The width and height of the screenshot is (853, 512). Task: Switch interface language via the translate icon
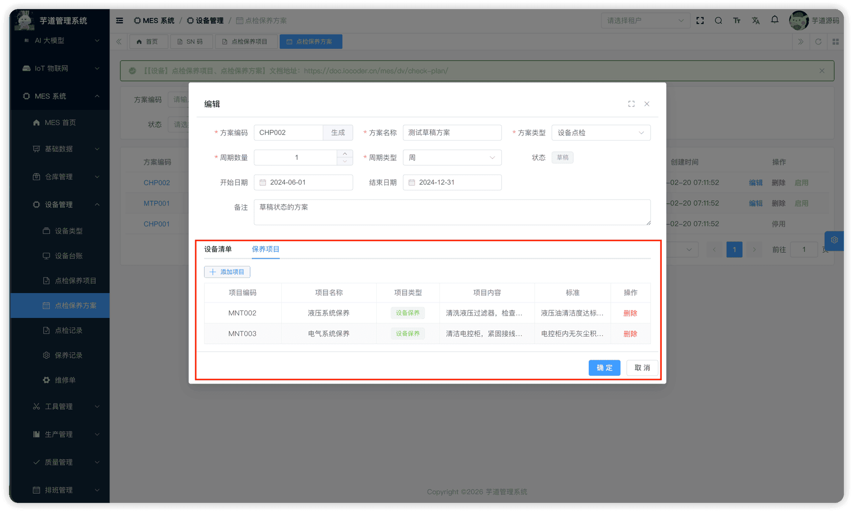755,20
